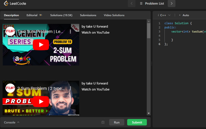The height and width of the screenshot is (129, 206).
Task: Go to previous problem arrow
Action: [x=132, y=4]
